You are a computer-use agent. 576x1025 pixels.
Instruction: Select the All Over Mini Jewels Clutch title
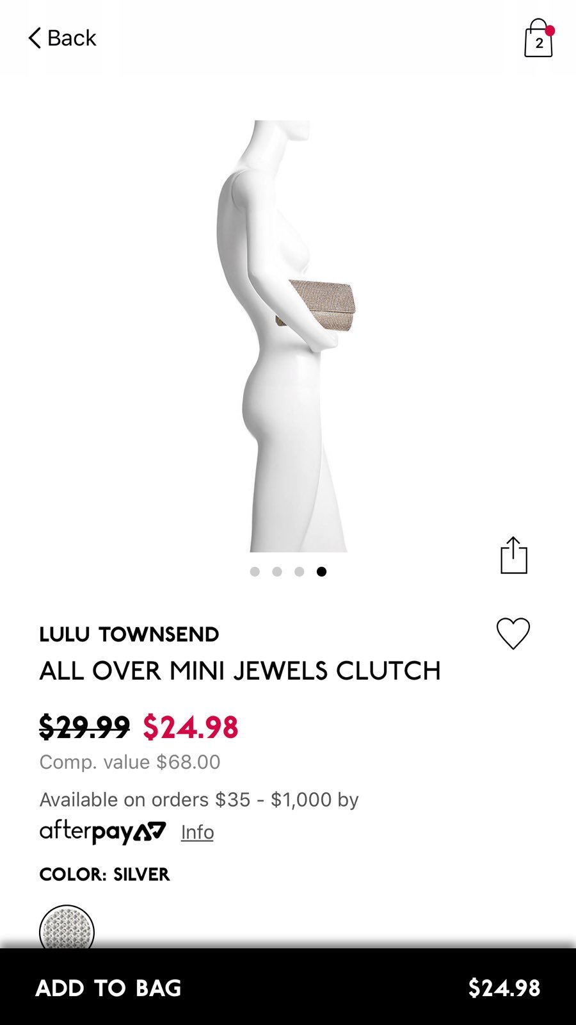click(x=240, y=671)
